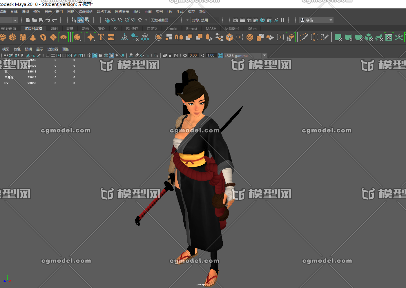Select the 3D Type tool on the shelf

pos(101,37)
